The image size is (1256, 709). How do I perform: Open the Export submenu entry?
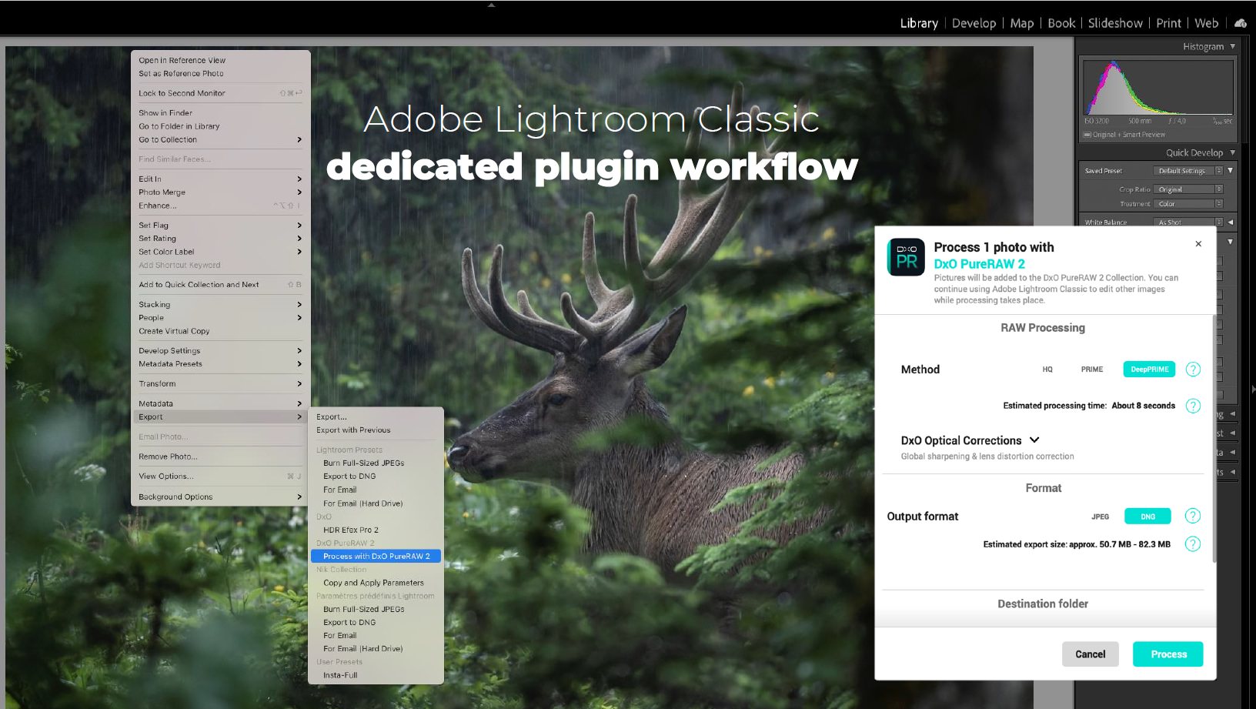(x=220, y=417)
